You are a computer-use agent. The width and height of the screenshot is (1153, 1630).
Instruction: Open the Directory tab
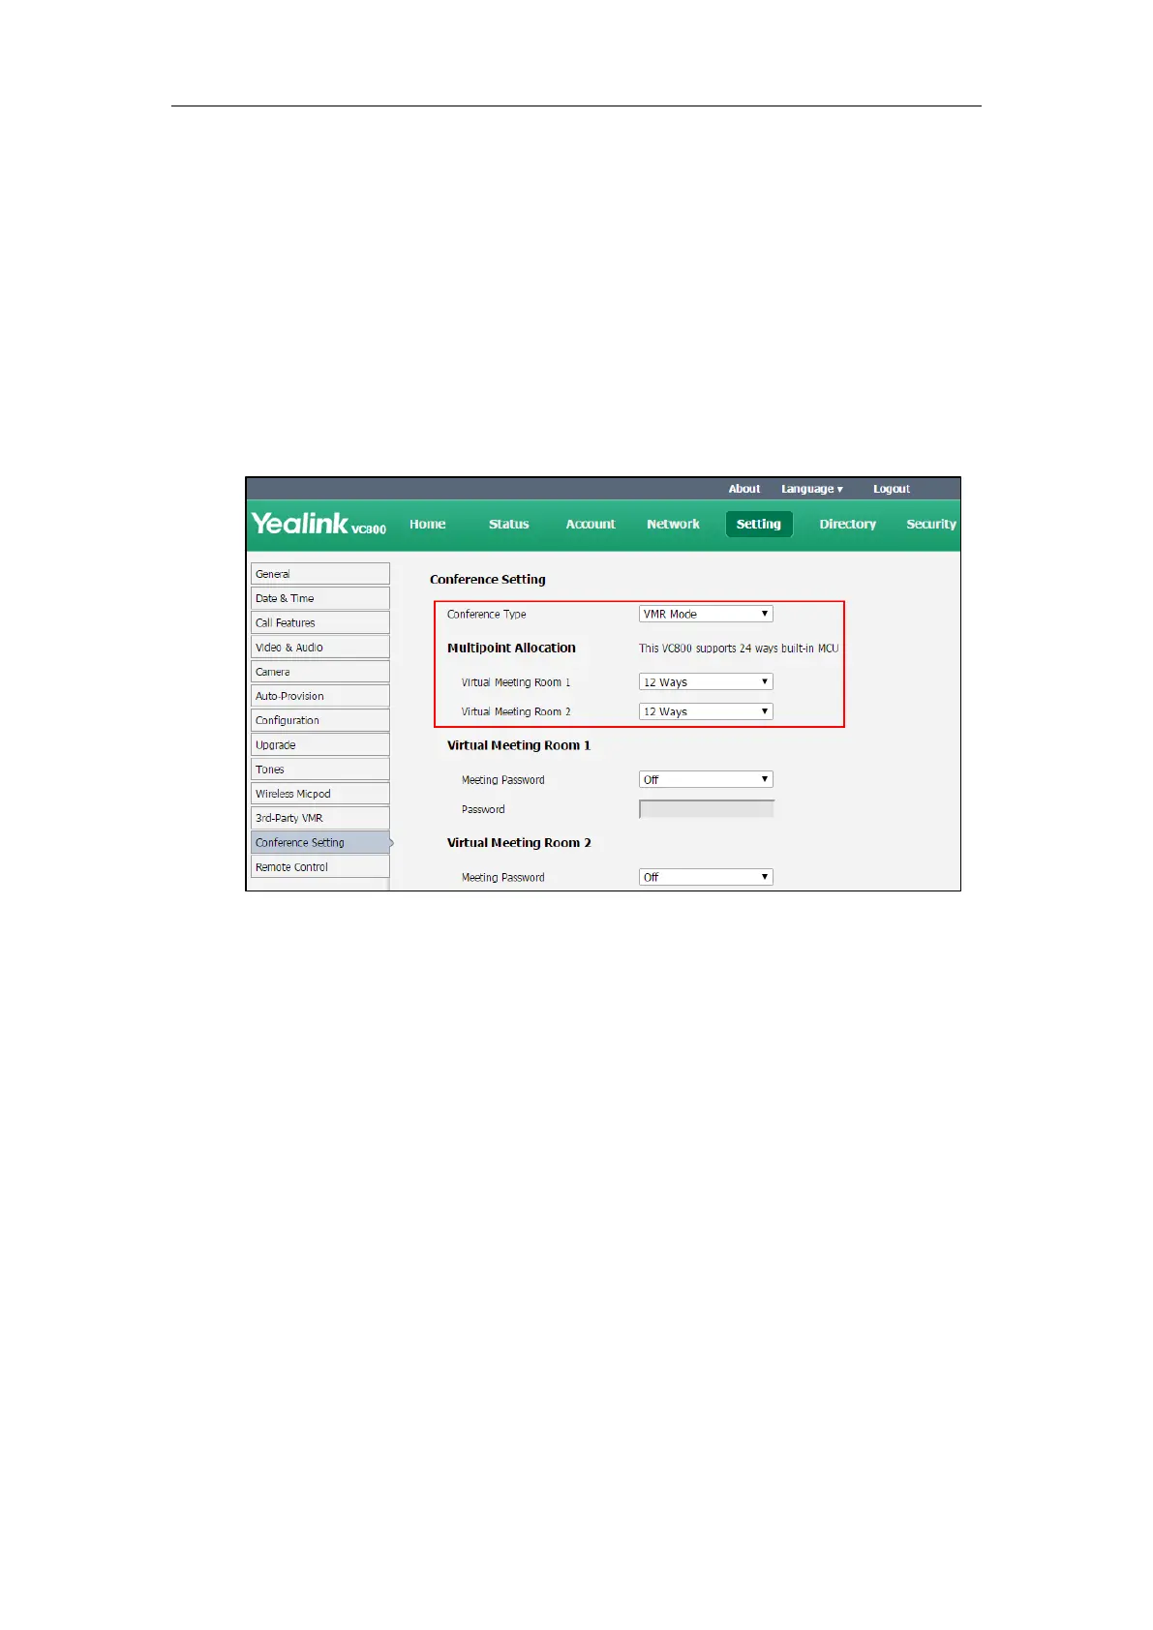(847, 524)
